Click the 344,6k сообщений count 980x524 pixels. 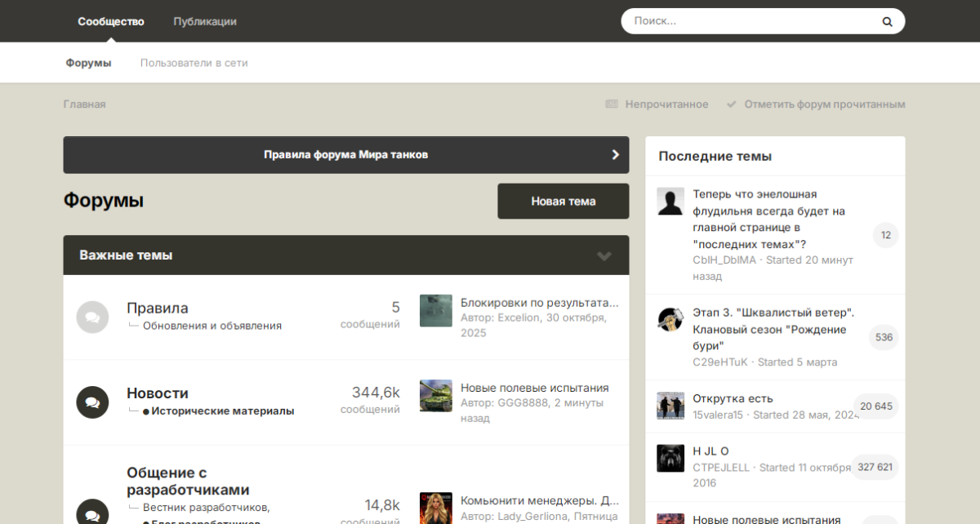(376, 393)
